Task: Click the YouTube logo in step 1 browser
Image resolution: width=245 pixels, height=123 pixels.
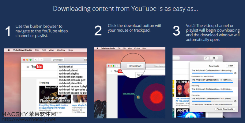Action: (x=37, y=67)
